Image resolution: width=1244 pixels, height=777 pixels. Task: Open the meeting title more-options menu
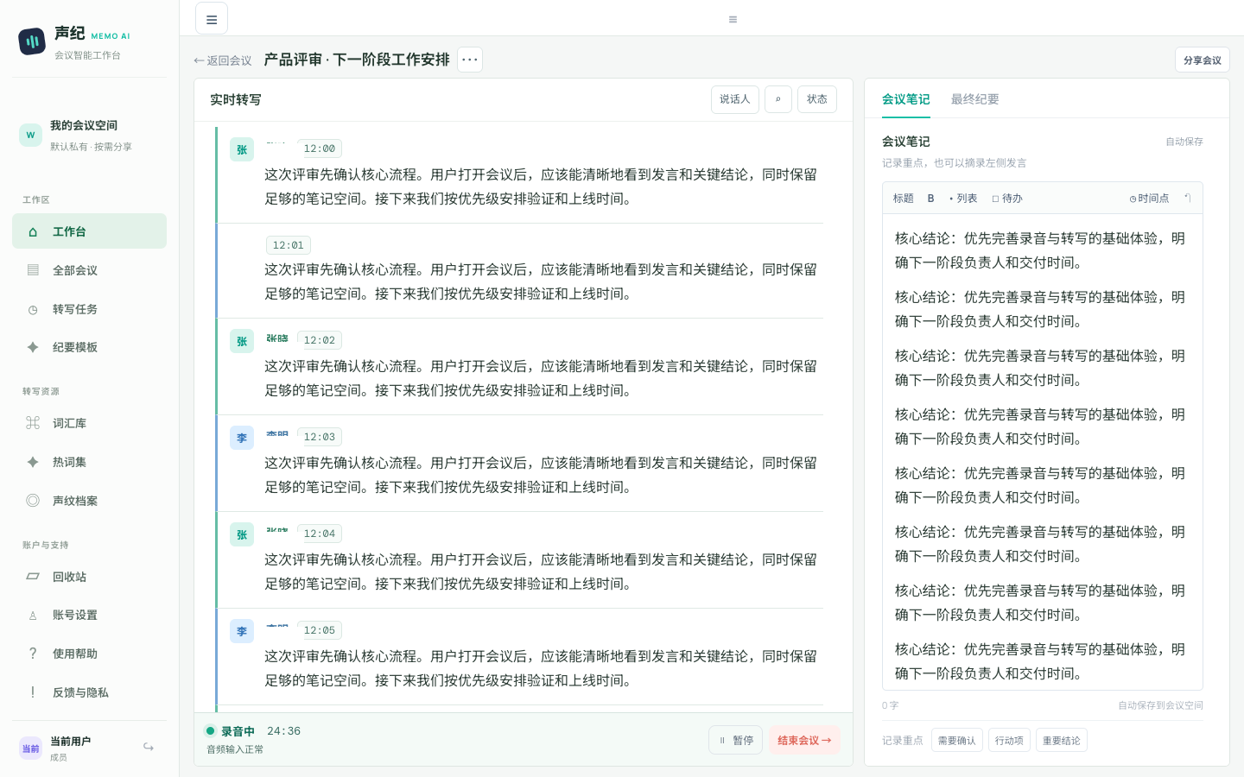(470, 60)
